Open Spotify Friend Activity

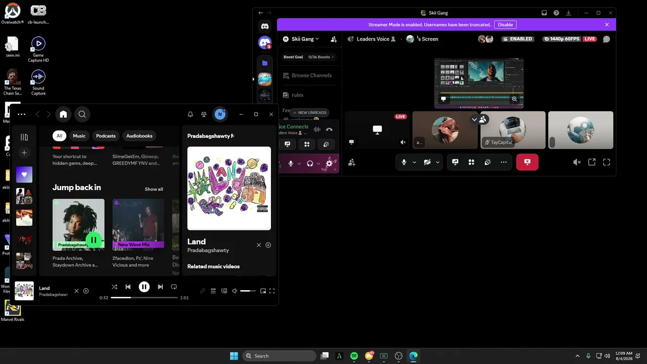(x=204, y=114)
